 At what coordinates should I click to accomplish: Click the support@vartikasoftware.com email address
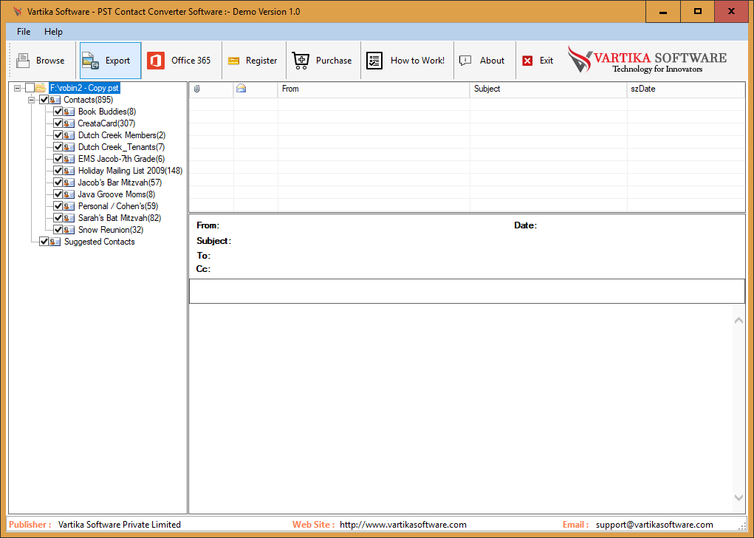coord(654,525)
